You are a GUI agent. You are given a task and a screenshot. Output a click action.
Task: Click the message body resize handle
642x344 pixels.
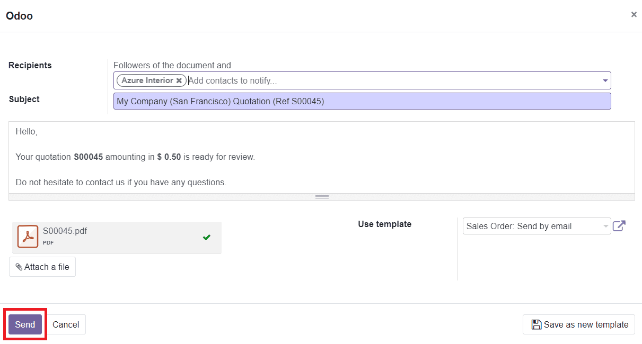321,196
